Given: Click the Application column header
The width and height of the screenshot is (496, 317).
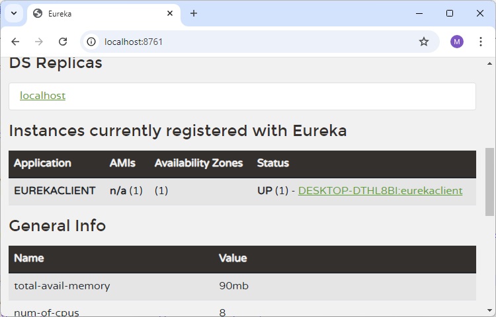Looking at the screenshot, I should (42, 163).
